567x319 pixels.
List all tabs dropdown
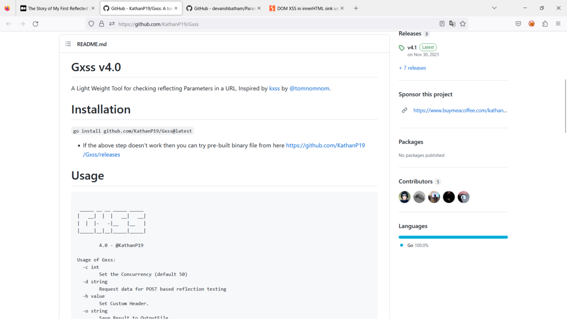(494, 8)
